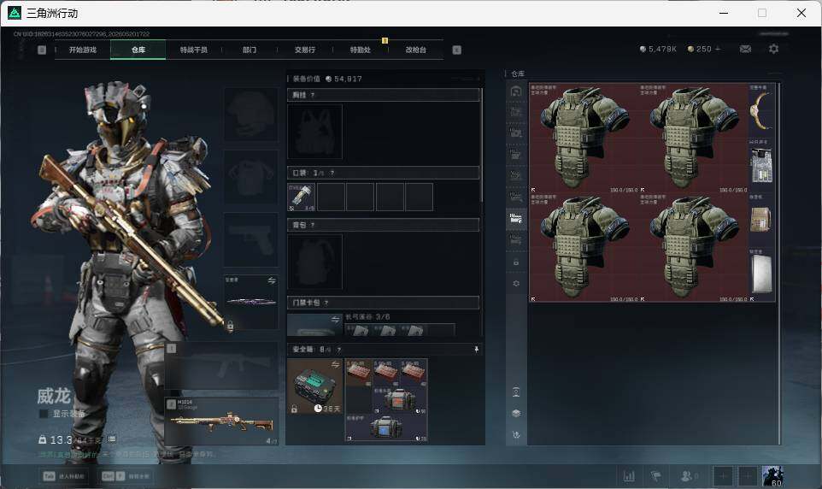Click the lock icon in warehouse sidebar

click(516, 262)
